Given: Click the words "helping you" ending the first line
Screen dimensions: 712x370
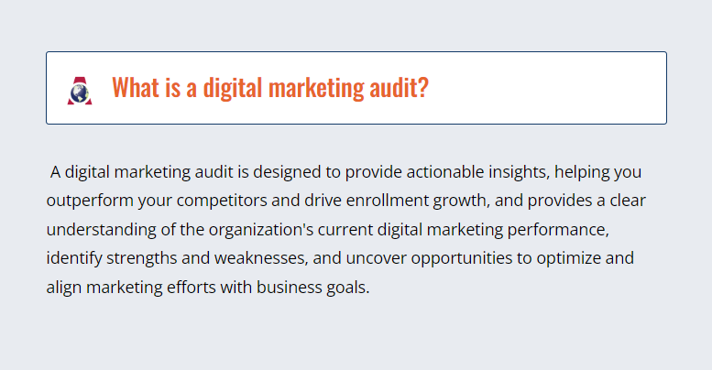Looking at the screenshot, I should click(x=598, y=172).
